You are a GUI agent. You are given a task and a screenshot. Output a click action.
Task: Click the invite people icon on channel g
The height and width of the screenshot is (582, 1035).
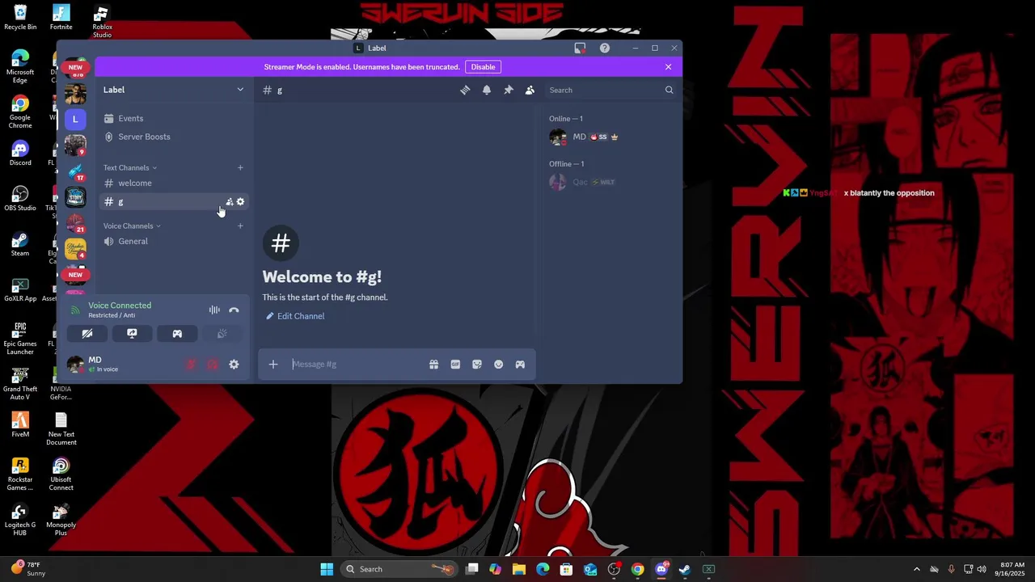[x=230, y=202]
